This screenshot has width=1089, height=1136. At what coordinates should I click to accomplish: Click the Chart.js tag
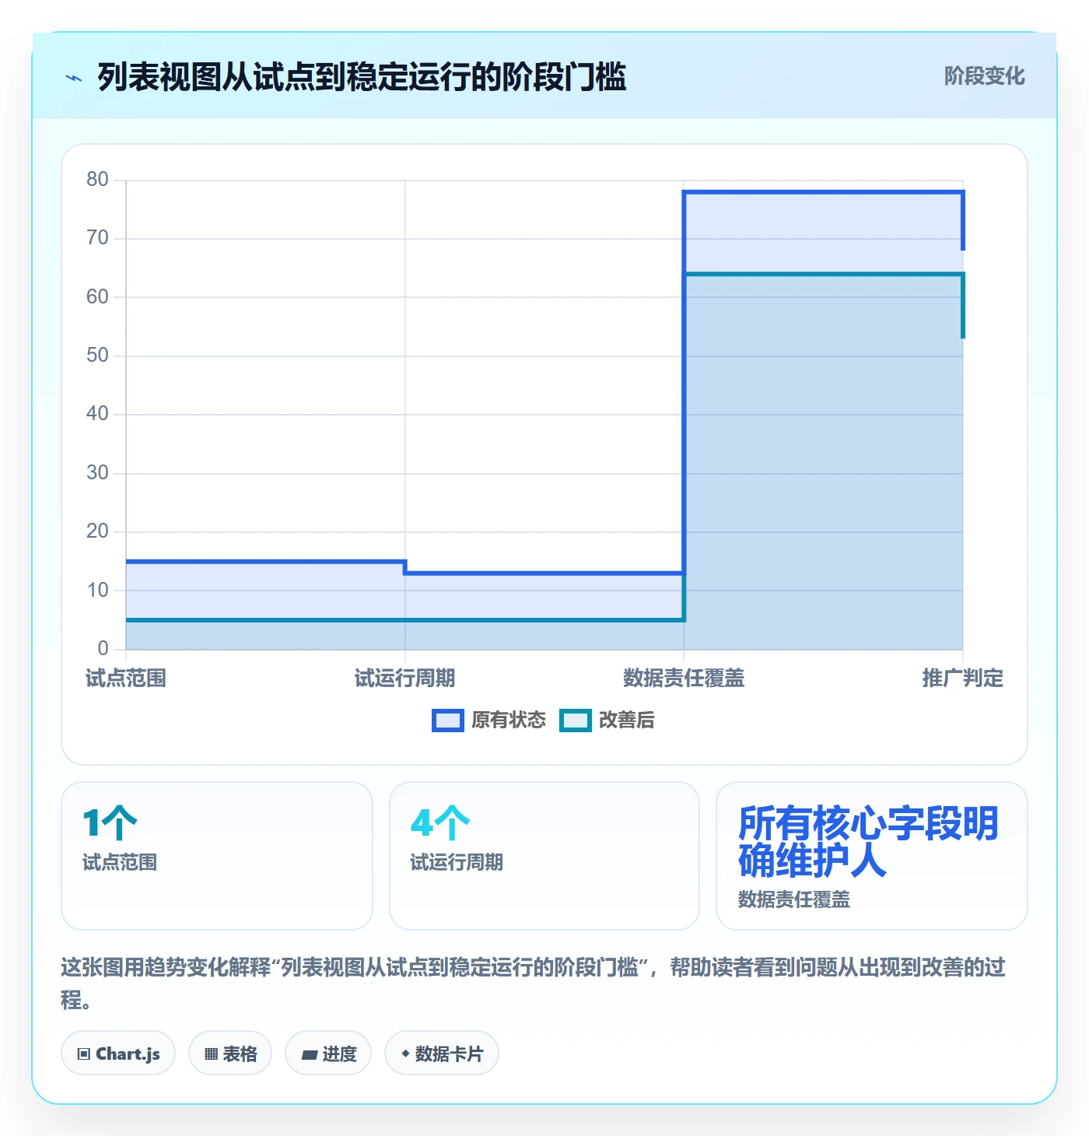point(118,1054)
